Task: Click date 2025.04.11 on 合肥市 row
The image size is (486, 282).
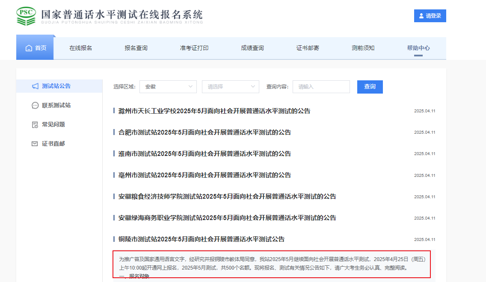Action: [x=425, y=132]
